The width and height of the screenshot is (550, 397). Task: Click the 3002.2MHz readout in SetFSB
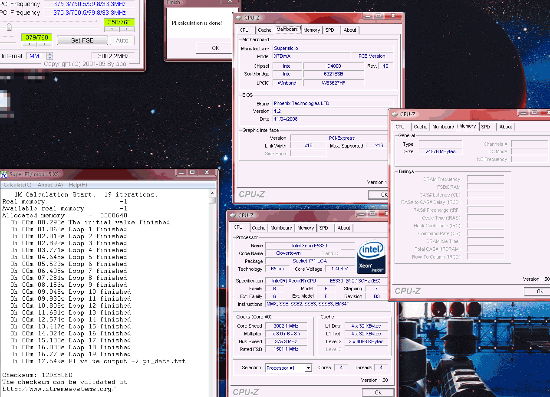click(113, 56)
